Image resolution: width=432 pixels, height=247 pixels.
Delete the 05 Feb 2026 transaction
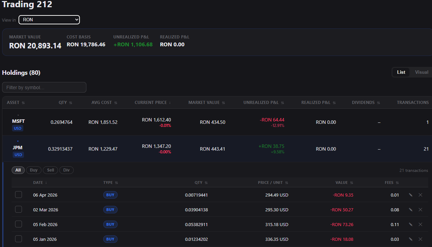tap(420, 224)
